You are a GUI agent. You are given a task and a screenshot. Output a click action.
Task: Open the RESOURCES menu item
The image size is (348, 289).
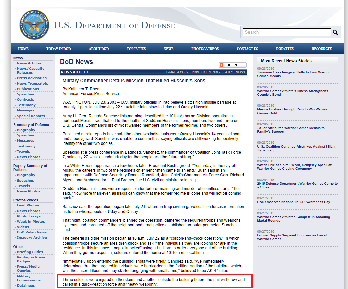point(322,49)
